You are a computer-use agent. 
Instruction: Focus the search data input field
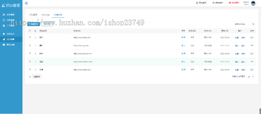(243, 24)
